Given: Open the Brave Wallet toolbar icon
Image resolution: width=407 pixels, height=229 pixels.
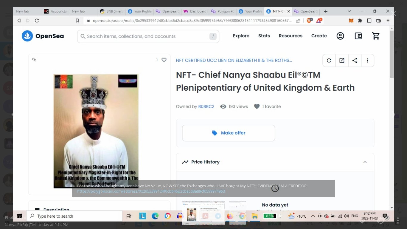Looking at the screenshot, I should point(379,21).
